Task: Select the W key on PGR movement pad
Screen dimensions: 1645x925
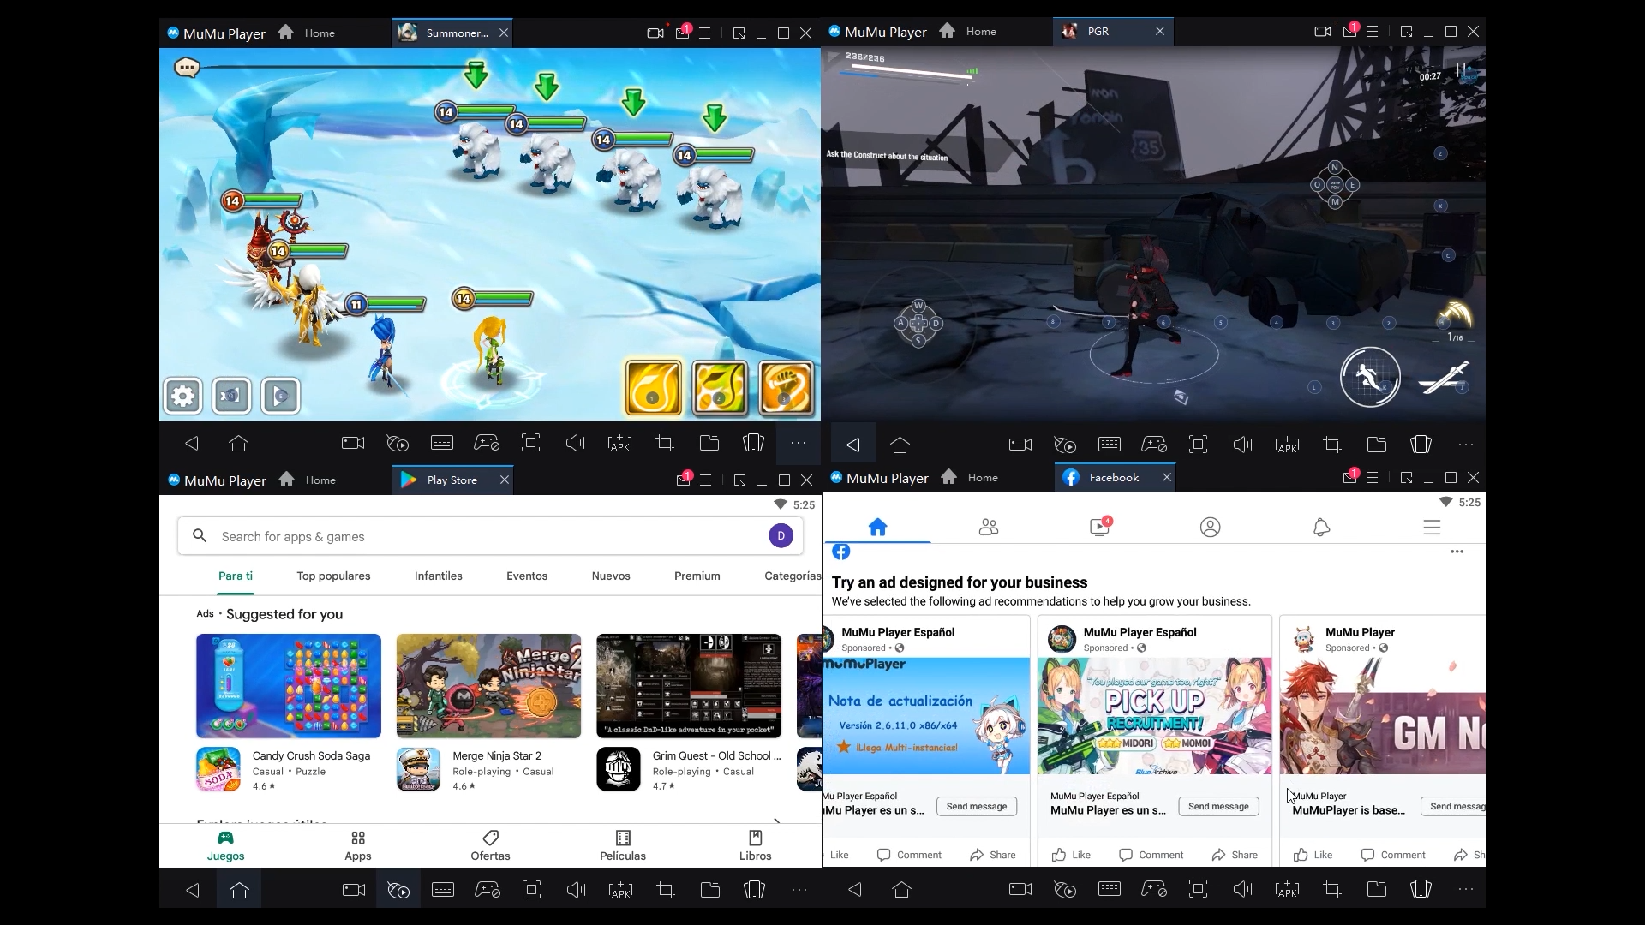Action: pyautogui.click(x=918, y=306)
